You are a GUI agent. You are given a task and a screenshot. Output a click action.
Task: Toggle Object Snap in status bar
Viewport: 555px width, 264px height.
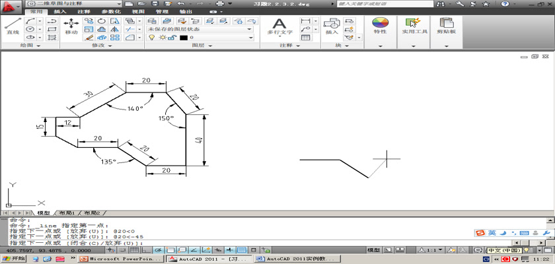[x=170, y=250]
